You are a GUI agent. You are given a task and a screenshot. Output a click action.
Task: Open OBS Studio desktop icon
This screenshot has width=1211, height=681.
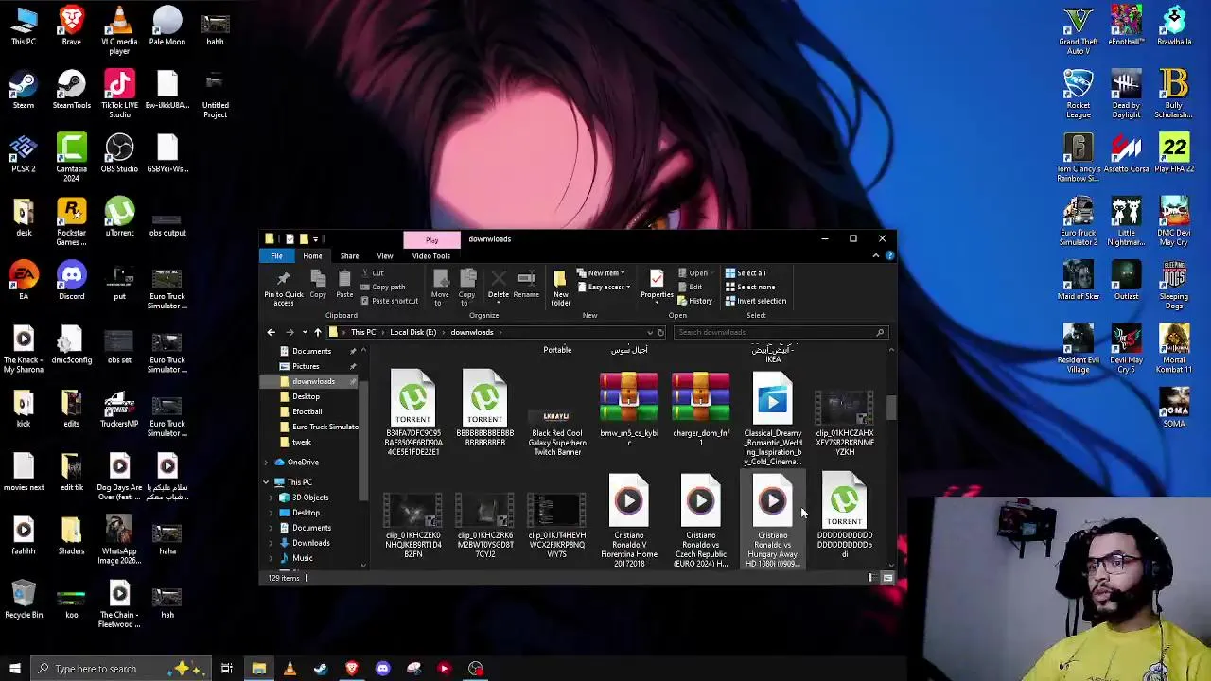(x=119, y=153)
